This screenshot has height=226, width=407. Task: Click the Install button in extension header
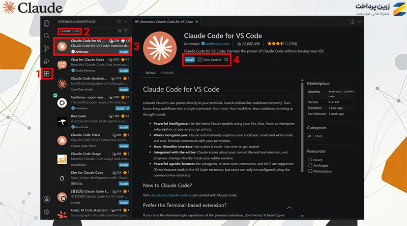click(x=190, y=60)
